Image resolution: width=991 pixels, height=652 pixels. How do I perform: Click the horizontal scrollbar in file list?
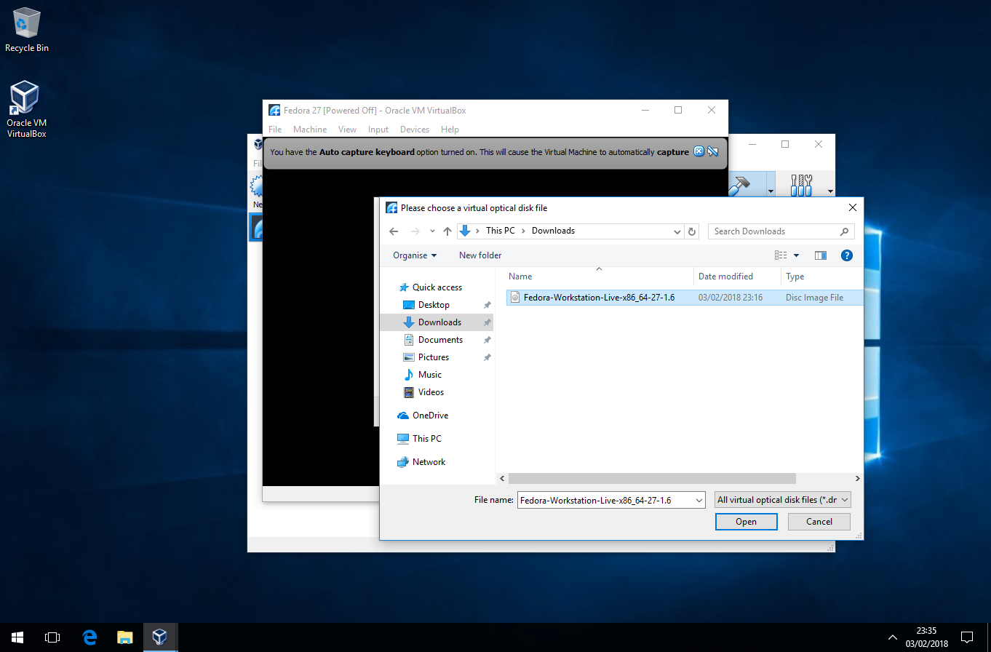tap(652, 479)
